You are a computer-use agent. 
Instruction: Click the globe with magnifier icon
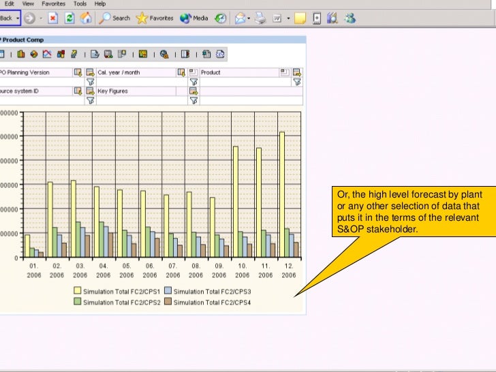click(164, 55)
